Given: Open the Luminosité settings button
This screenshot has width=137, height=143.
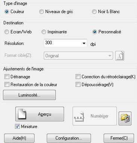Looking at the screenshot, I should 29,95.
